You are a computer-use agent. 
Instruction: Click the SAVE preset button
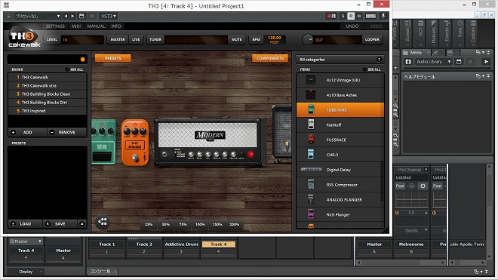pos(60,223)
